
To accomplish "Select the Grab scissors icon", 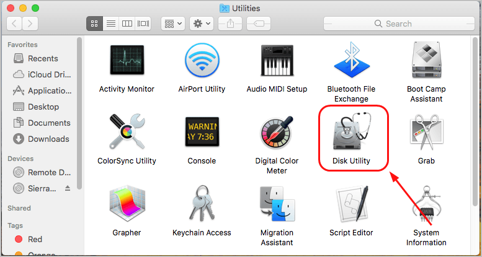I will coord(426,132).
